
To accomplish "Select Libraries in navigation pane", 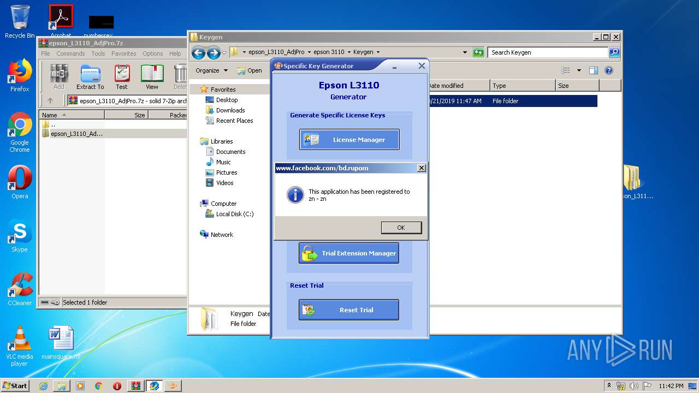I will 222,141.
